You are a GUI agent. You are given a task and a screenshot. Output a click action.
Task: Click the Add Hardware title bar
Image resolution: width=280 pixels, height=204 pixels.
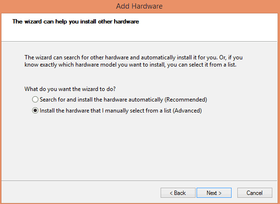point(140,6)
